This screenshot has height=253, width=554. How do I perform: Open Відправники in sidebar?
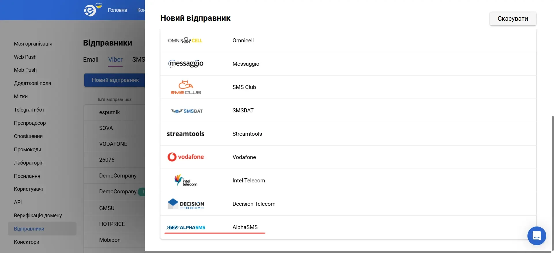(42, 229)
